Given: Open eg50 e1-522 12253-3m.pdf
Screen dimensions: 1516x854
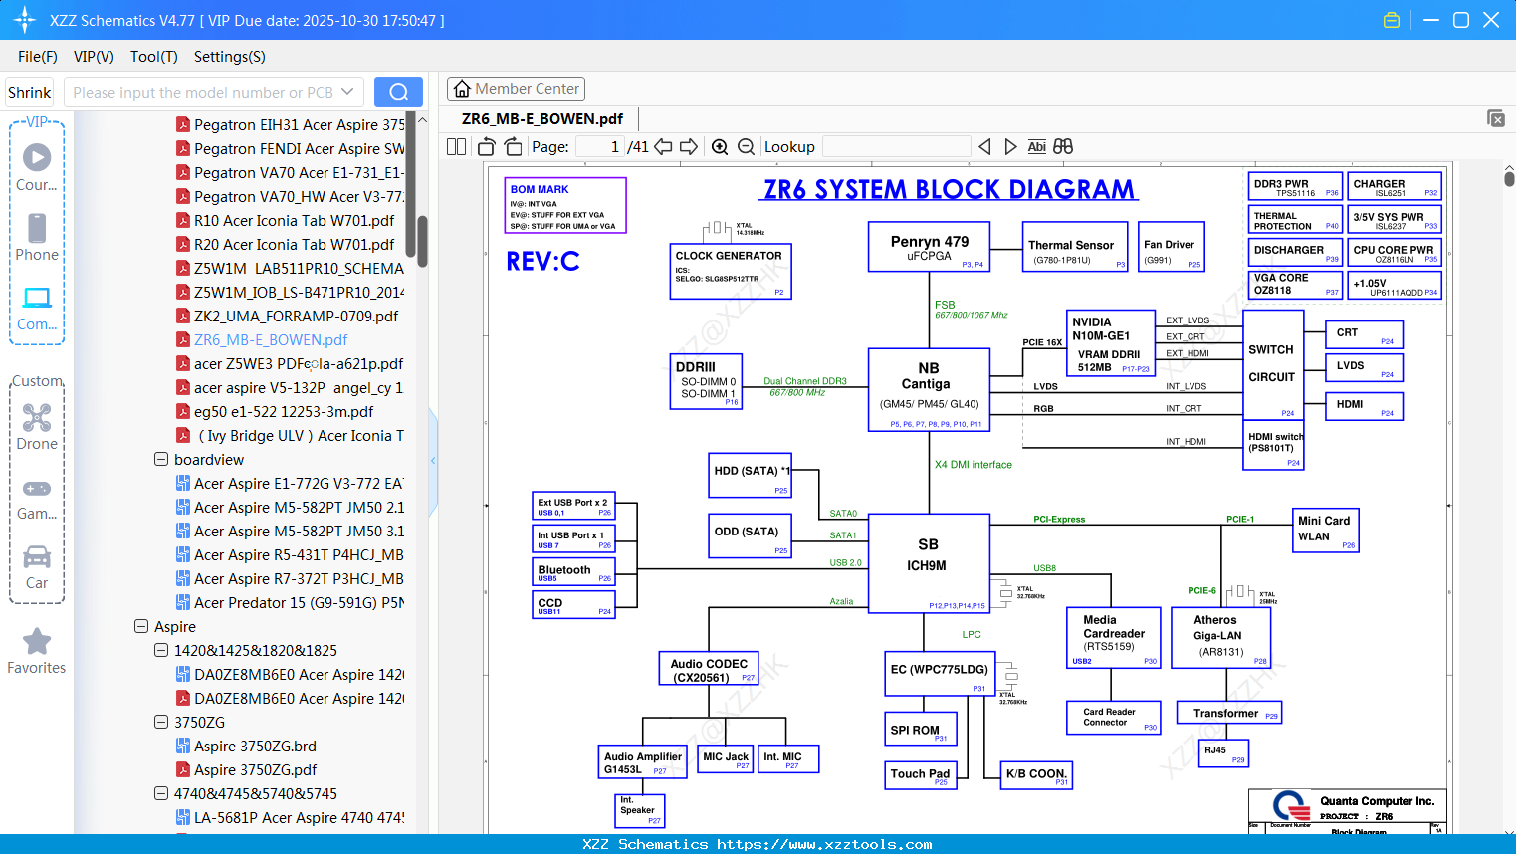Looking at the screenshot, I should (x=284, y=411).
